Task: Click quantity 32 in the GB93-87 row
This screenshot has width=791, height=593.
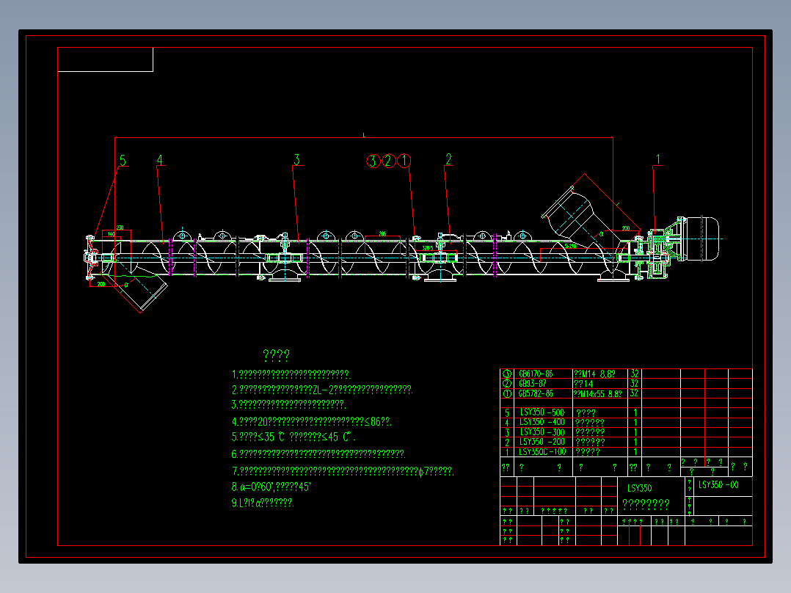Action: pos(634,384)
